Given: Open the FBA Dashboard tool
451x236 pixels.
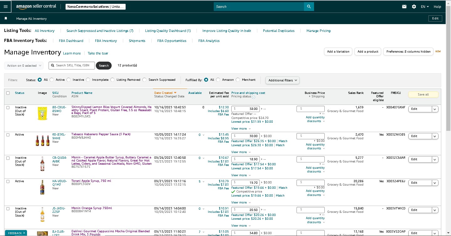Looking at the screenshot, I should click(x=71, y=41).
